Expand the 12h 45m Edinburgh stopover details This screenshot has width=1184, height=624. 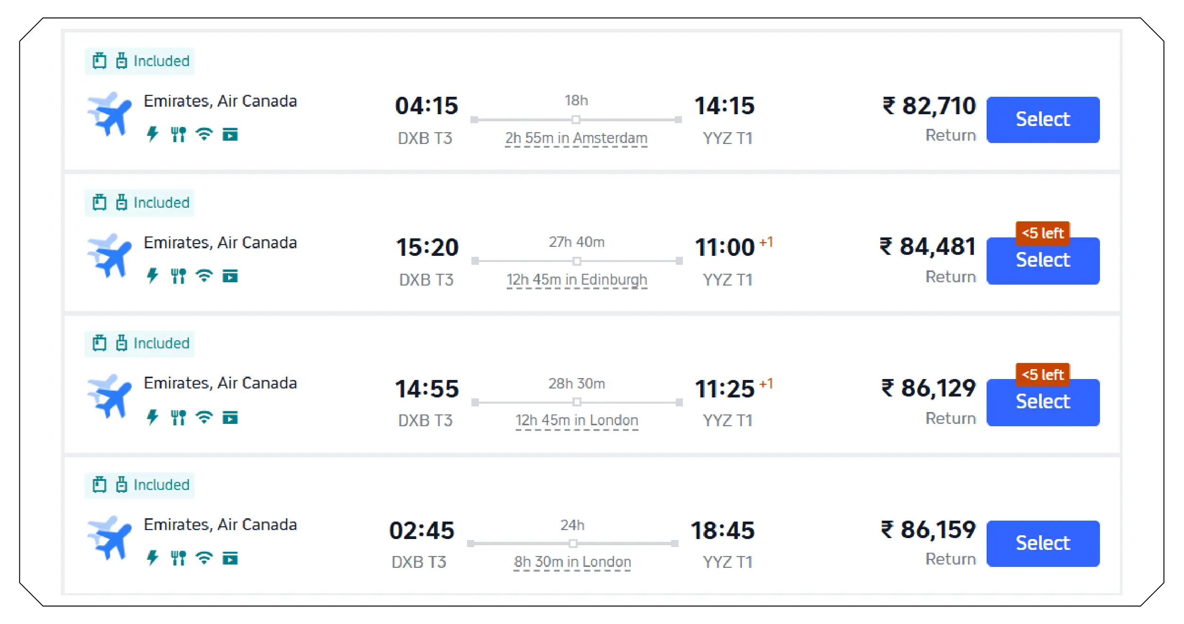tap(576, 279)
